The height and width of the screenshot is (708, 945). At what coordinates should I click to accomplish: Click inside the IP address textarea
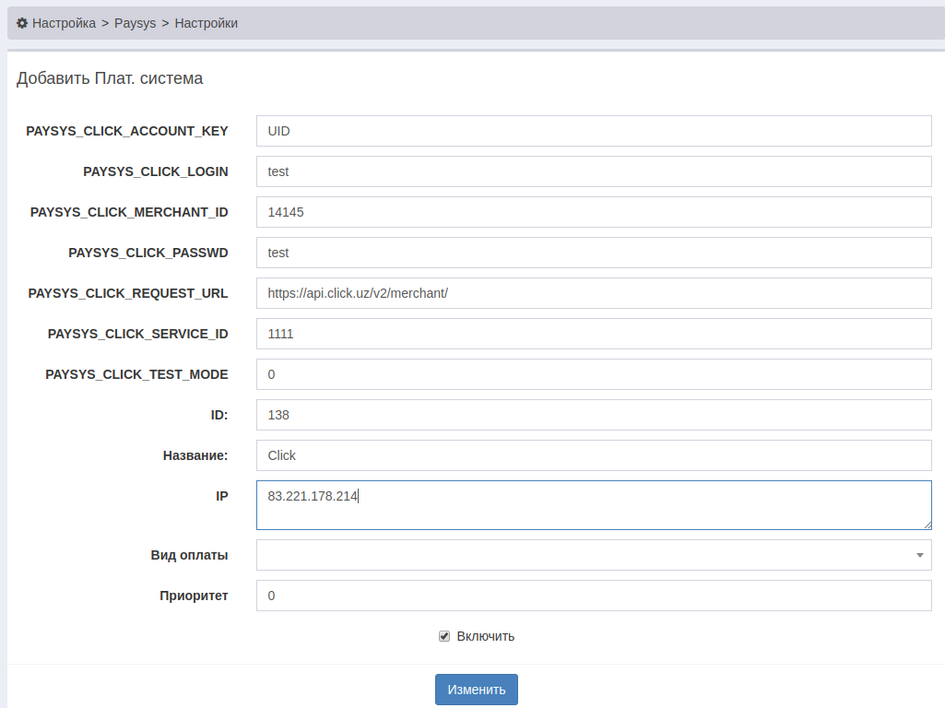pos(594,505)
